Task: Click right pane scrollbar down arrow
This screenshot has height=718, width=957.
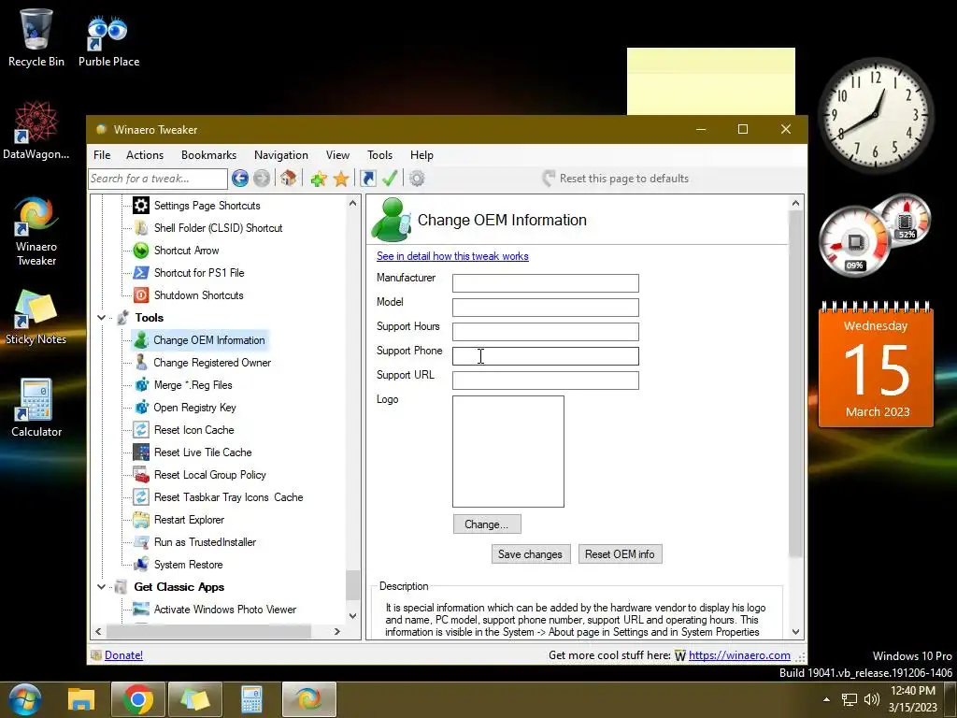Action: coord(795,631)
